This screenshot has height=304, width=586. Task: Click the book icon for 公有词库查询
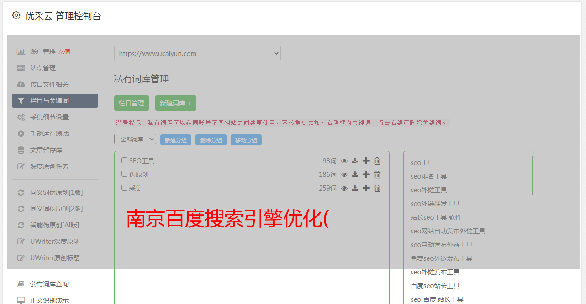21,284
